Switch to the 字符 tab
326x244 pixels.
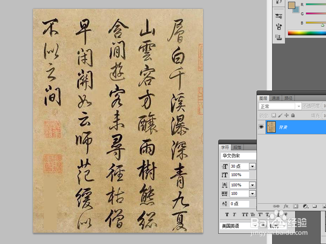tap(225, 147)
